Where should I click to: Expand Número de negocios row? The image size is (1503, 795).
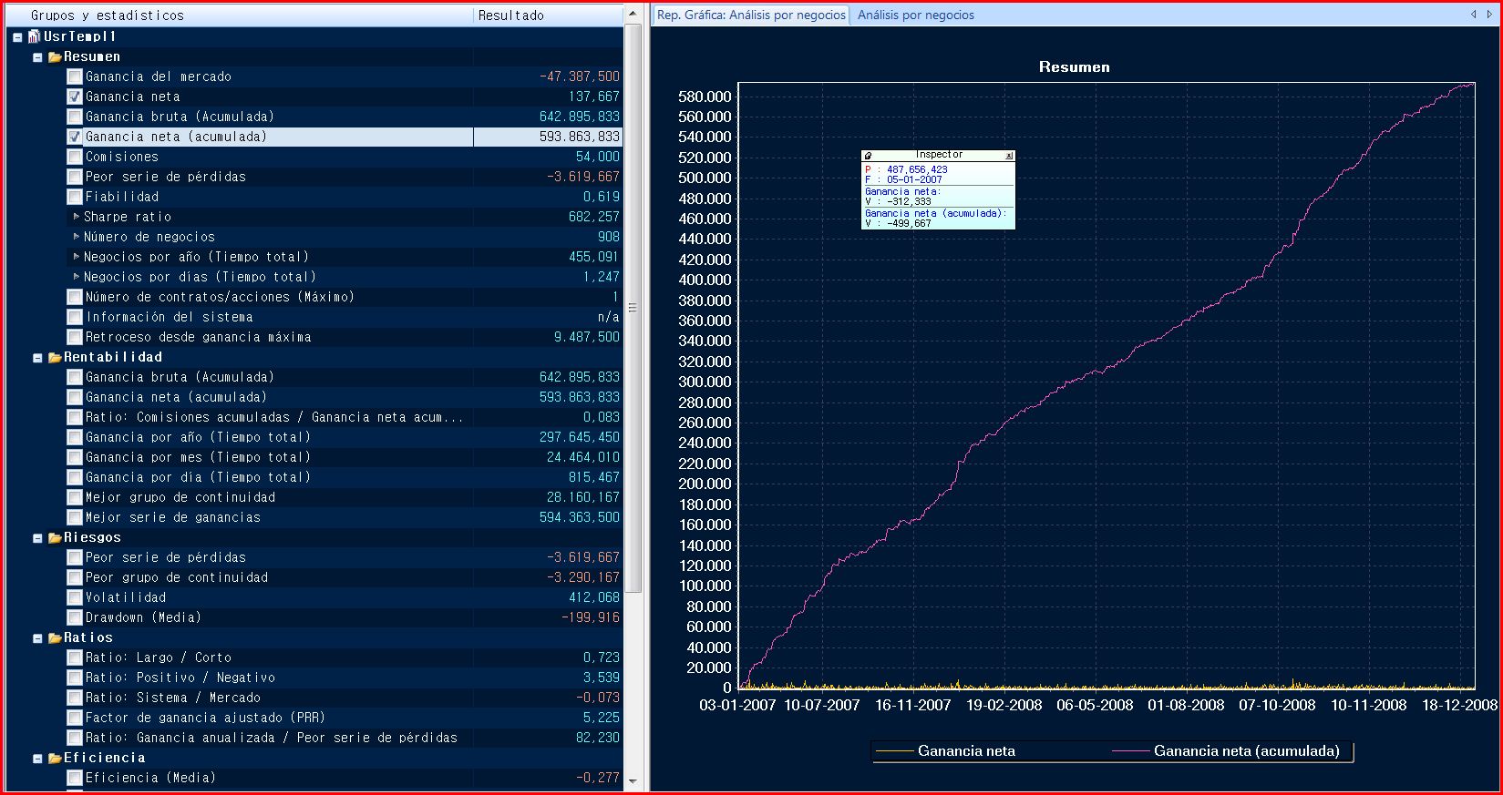point(77,237)
